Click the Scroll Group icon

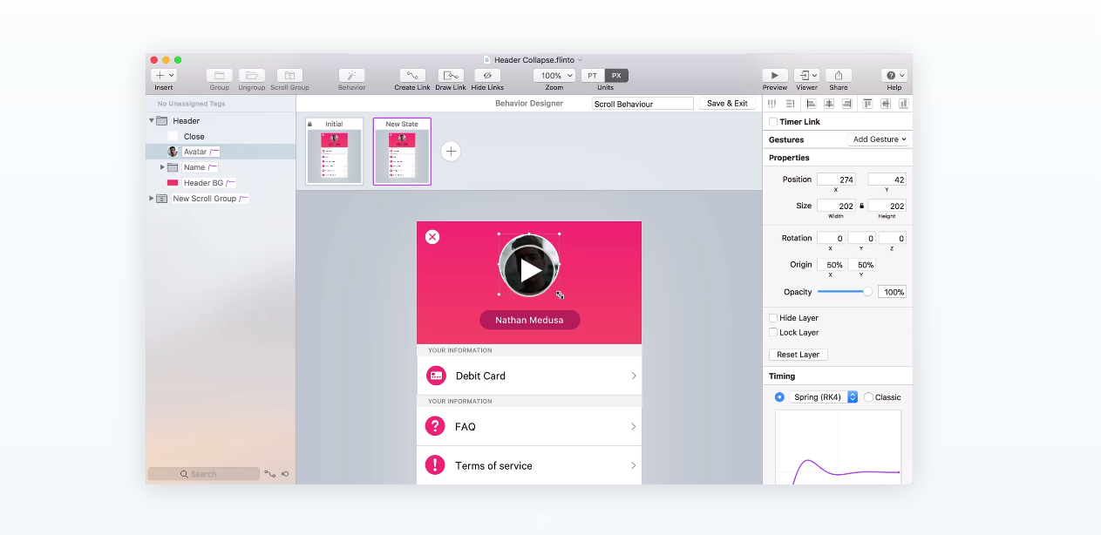[x=289, y=76]
